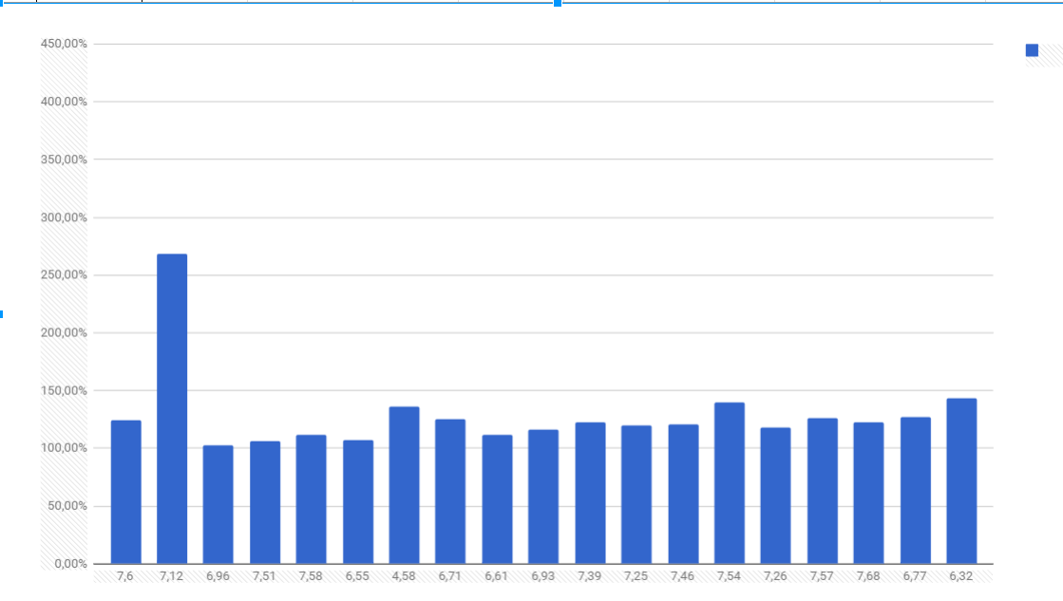This screenshot has height=601, width=1063.
Task: Select the bar above label 7,68
Action: 868,494
